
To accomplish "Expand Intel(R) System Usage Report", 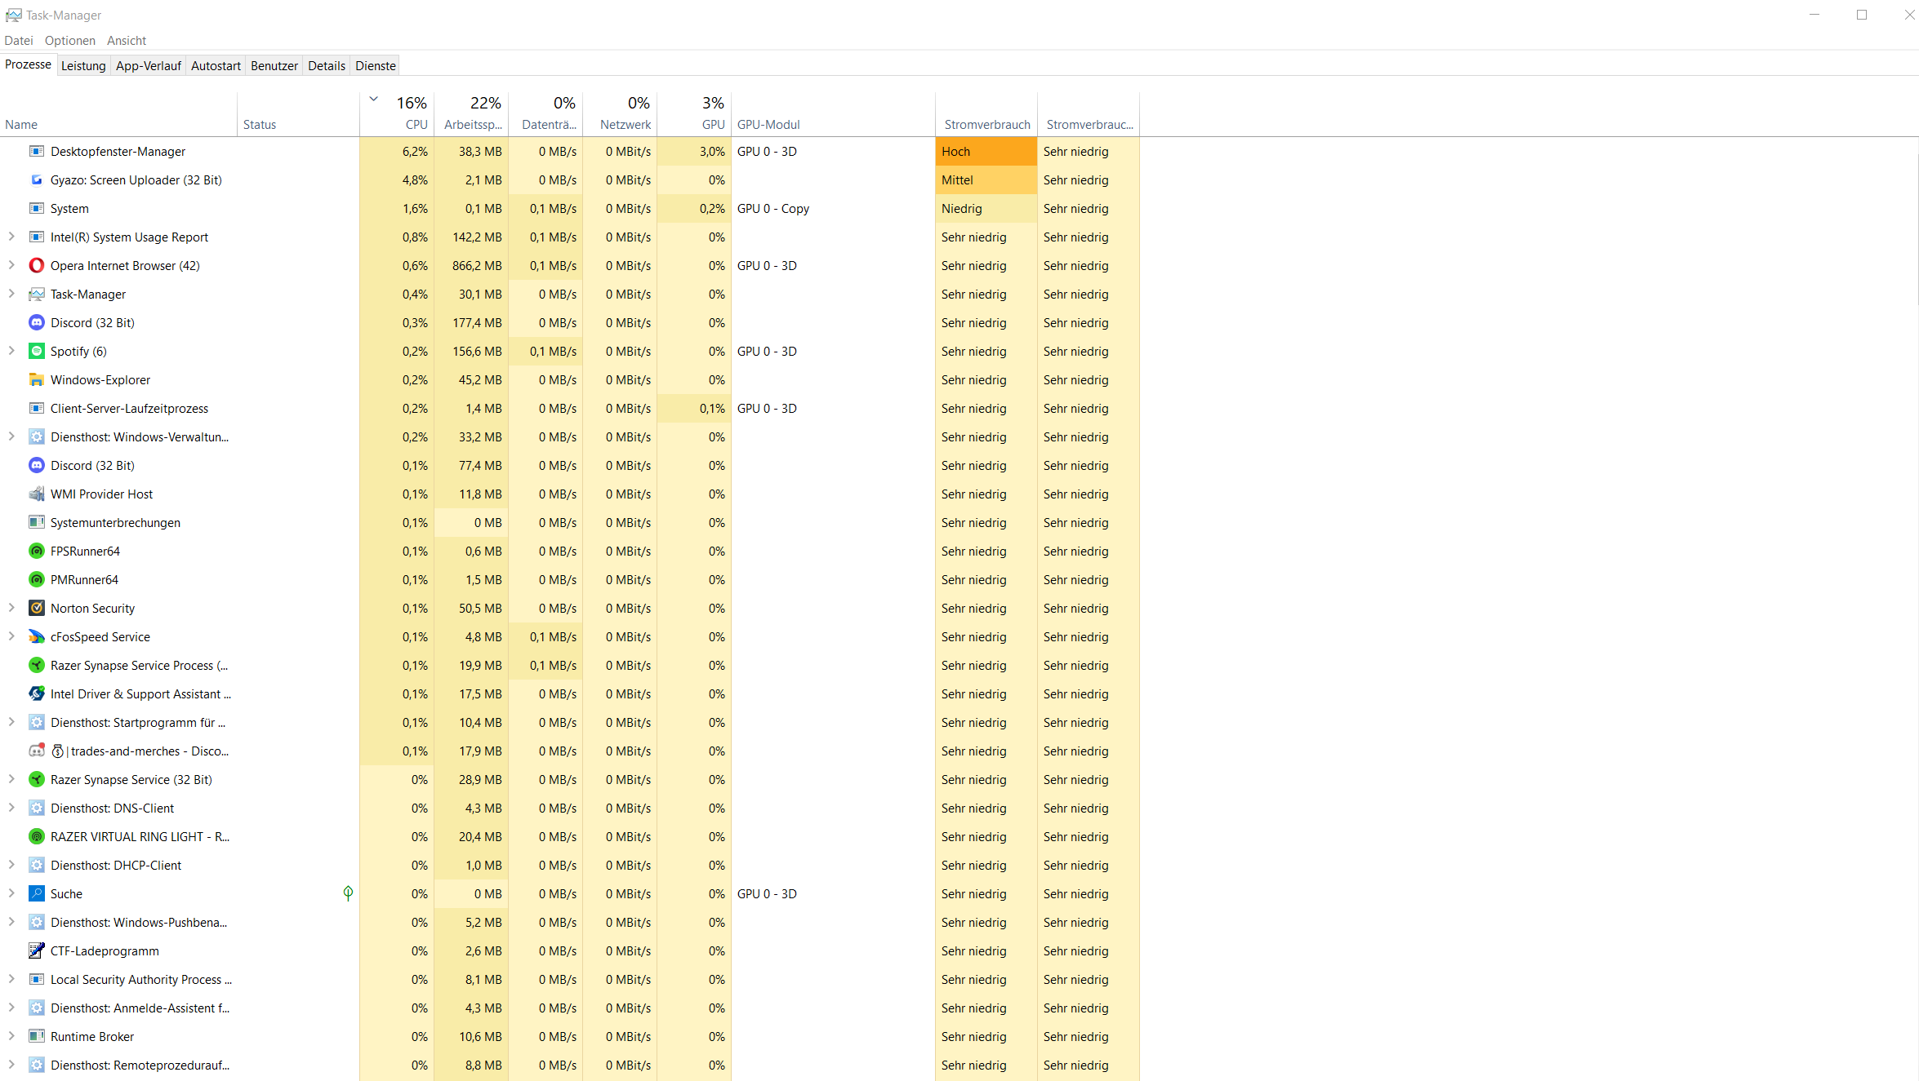I will (11, 237).
